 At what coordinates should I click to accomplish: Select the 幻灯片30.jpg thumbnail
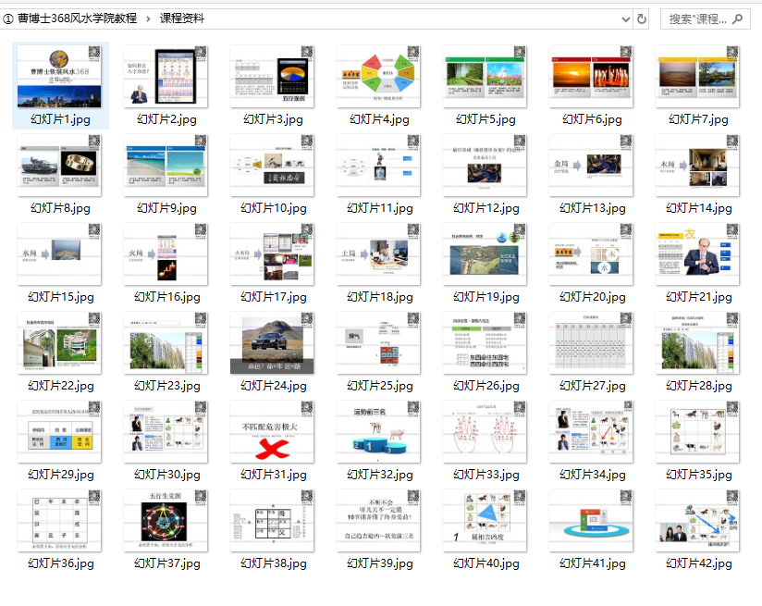[x=166, y=432]
